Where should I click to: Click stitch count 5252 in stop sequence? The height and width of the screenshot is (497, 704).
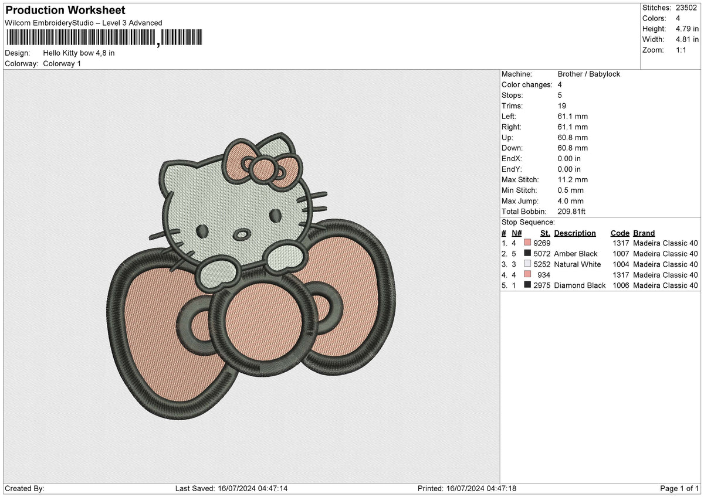(x=542, y=264)
